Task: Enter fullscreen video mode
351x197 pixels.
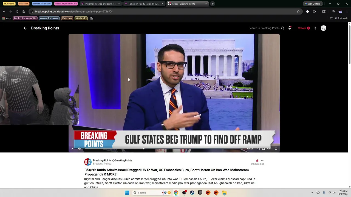Action: tap(276, 149)
